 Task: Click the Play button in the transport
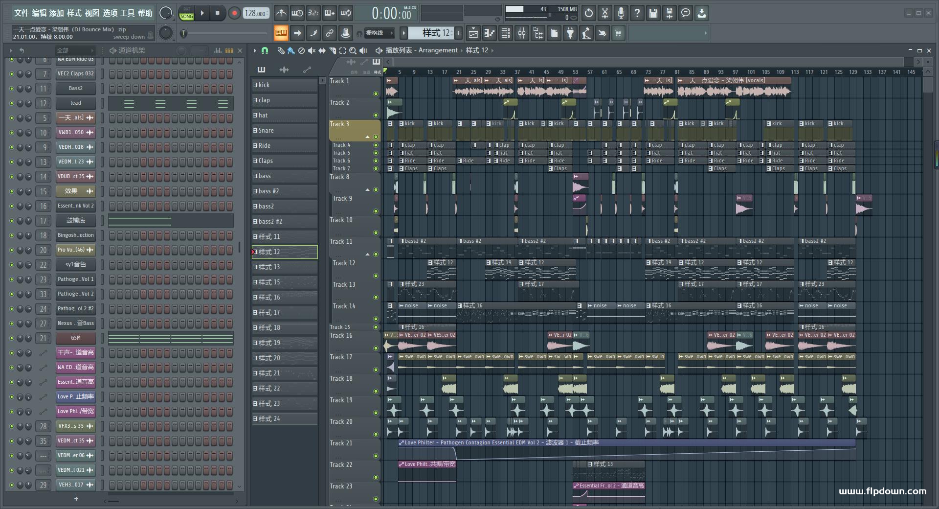(x=202, y=13)
